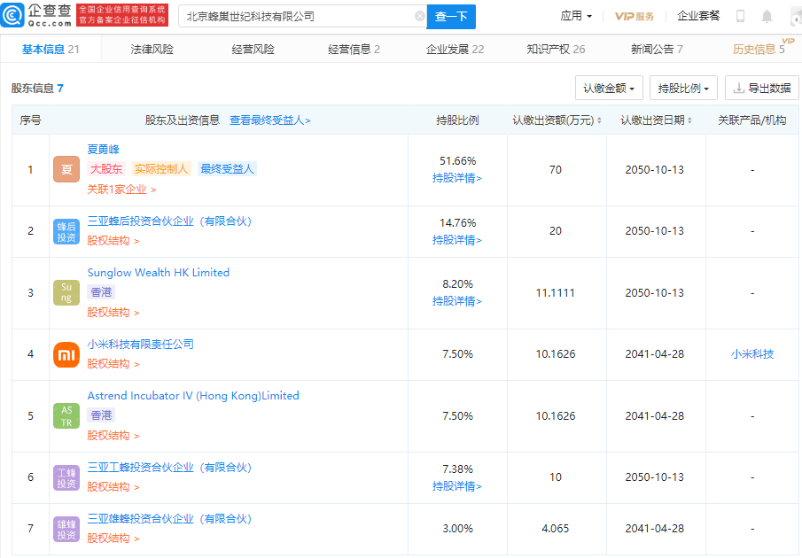Open 小米科技有限责任公司 name link
802x558 pixels.
point(141,345)
